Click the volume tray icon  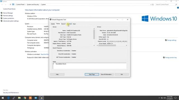[x=165, y=98]
